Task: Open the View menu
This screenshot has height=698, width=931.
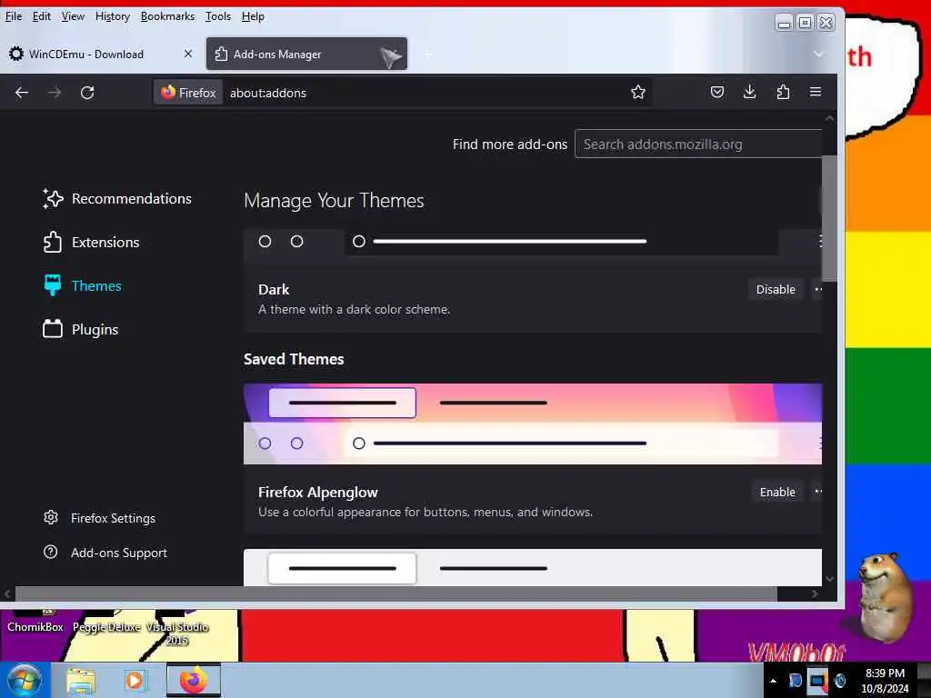Action: tap(73, 16)
